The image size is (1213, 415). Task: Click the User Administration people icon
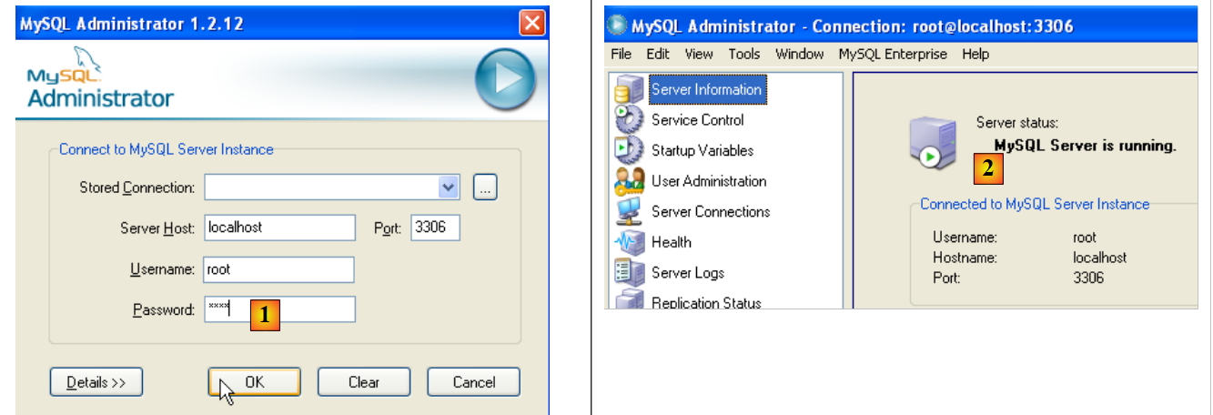pyautogui.click(x=629, y=181)
